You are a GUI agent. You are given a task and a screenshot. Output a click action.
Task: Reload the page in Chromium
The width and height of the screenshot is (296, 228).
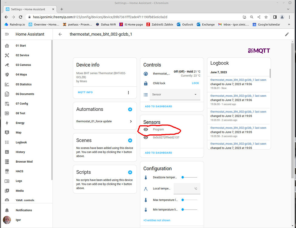pos(21,17)
